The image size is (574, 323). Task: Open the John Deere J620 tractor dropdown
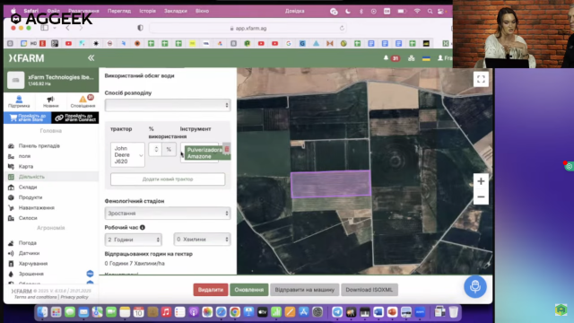(x=127, y=154)
